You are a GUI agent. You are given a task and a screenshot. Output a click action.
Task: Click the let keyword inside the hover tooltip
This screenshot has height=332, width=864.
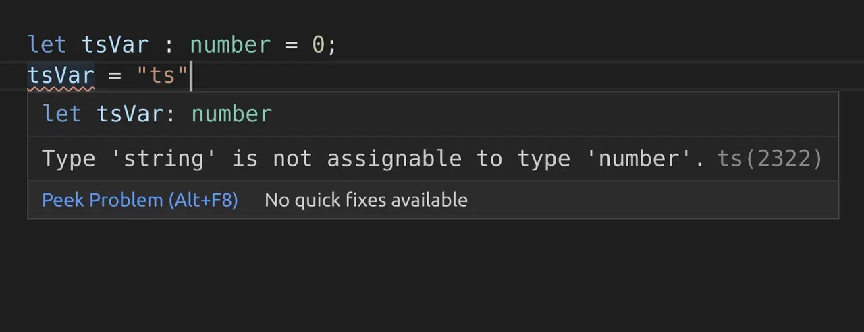tap(62, 114)
